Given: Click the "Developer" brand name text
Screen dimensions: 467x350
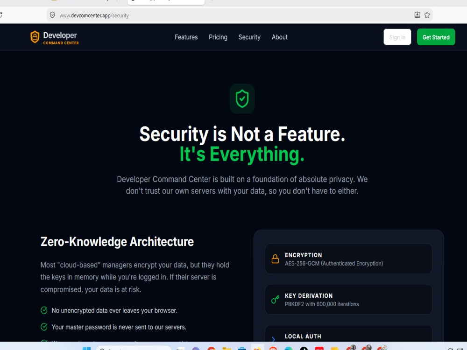Looking at the screenshot, I should click(60, 35).
